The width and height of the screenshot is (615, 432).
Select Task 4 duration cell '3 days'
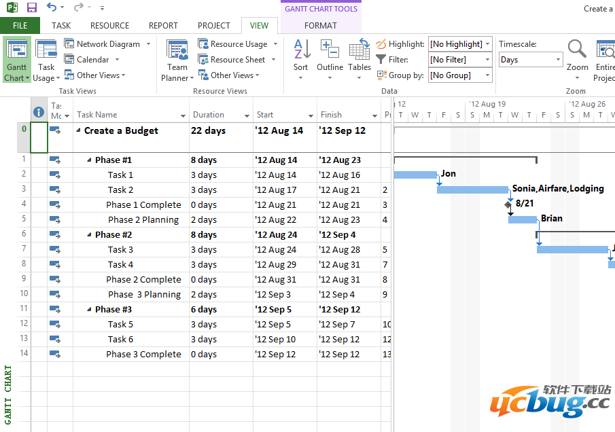pyautogui.click(x=221, y=265)
